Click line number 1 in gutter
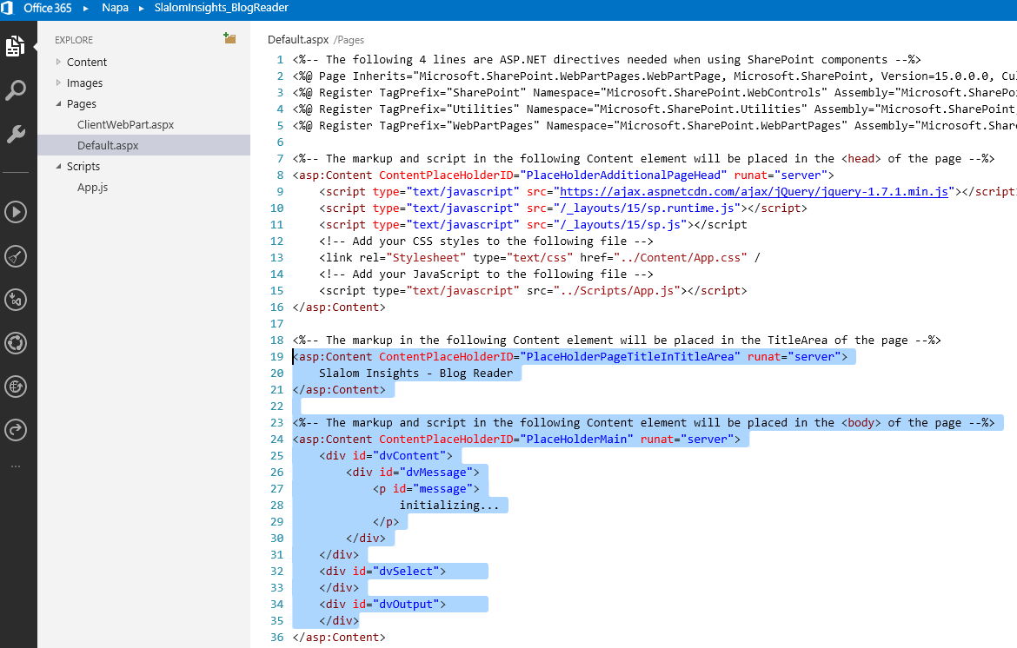 point(280,60)
